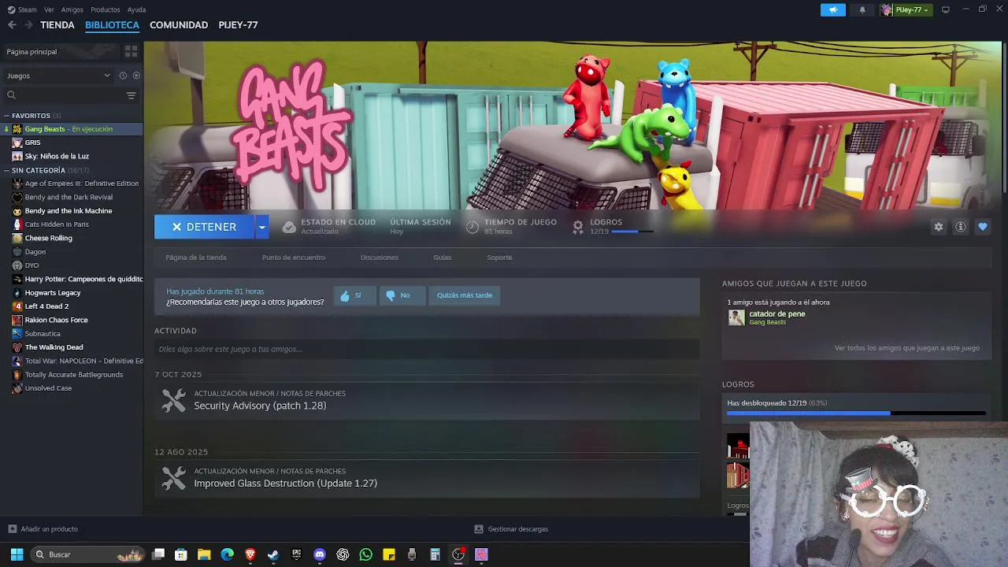This screenshot has height=567, width=1008.
Task: Collapse the FAVORITOS category
Action: click(x=7, y=116)
